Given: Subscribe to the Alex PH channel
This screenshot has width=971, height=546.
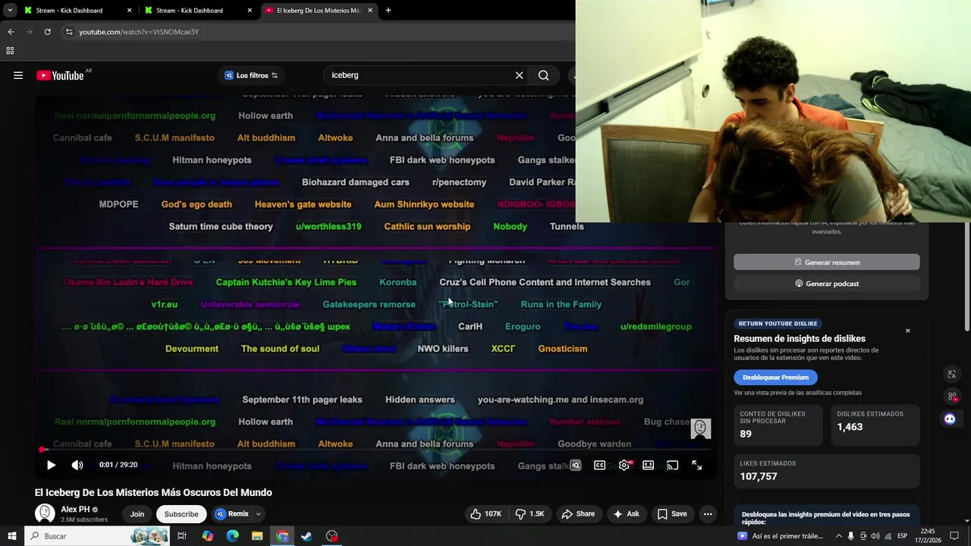Looking at the screenshot, I should [181, 513].
